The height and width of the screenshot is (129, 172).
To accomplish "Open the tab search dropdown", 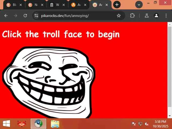I will point(139,5).
